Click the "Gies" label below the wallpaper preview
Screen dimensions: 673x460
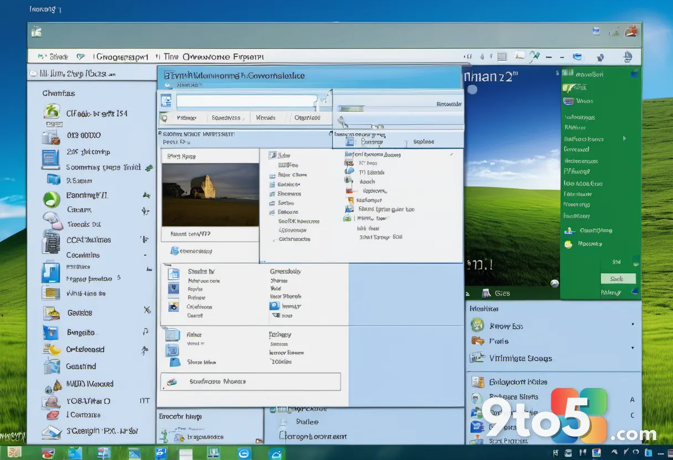coord(503,294)
